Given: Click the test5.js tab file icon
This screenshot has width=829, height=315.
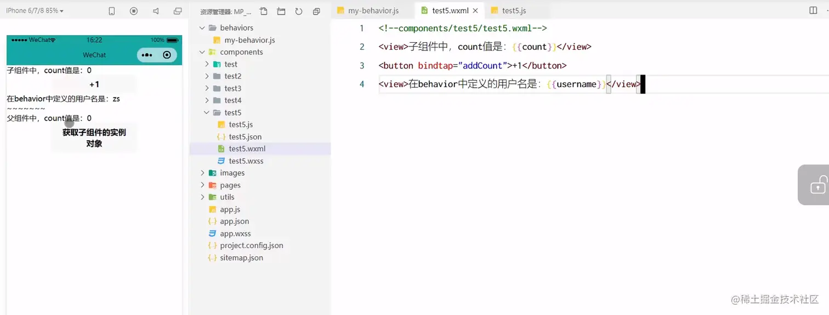Looking at the screenshot, I should (495, 10).
